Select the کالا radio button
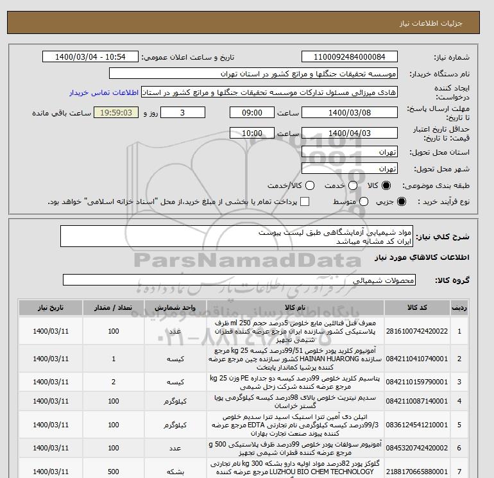The width and height of the screenshot is (494, 478). coord(386,185)
